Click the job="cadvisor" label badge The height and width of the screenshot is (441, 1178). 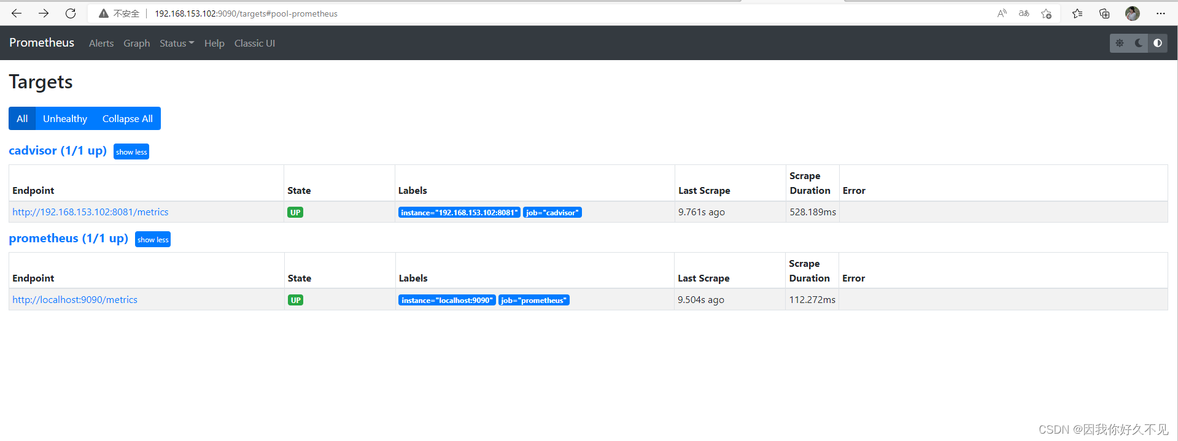click(x=552, y=212)
